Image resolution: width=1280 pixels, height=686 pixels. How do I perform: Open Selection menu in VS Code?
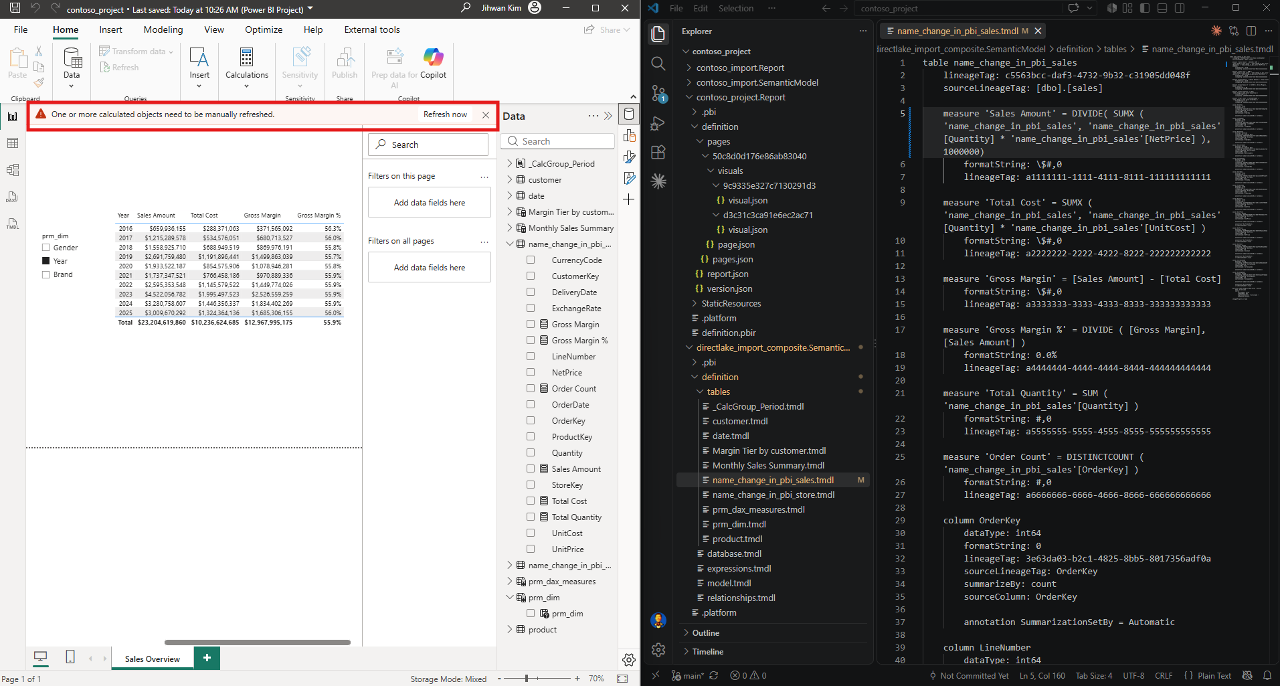pyautogui.click(x=736, y=8)
